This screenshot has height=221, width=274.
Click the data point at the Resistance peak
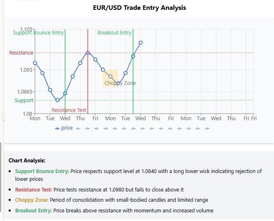coord(88,52)
